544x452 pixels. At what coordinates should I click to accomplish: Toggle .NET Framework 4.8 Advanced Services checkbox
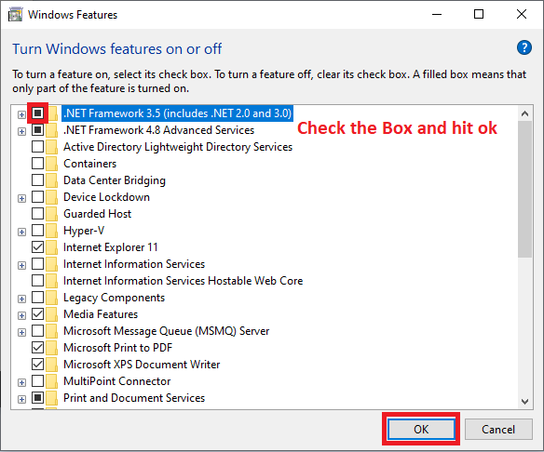coord(37,130)
